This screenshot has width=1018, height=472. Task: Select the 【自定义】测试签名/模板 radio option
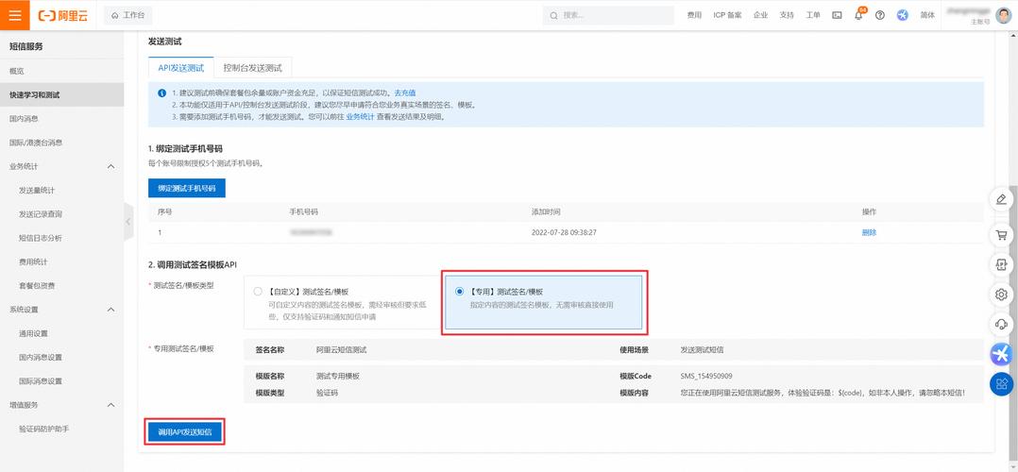258,292
